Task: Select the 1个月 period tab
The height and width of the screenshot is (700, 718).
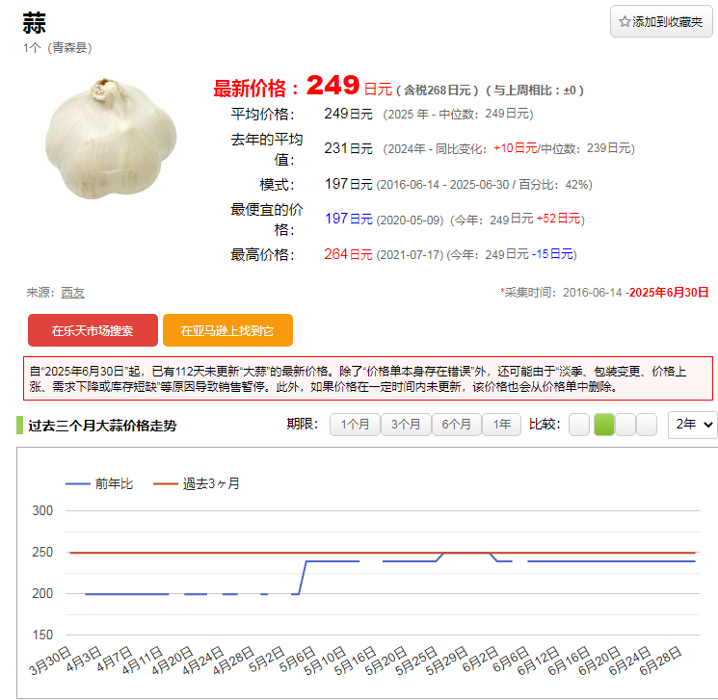Action: pos(354,425)
